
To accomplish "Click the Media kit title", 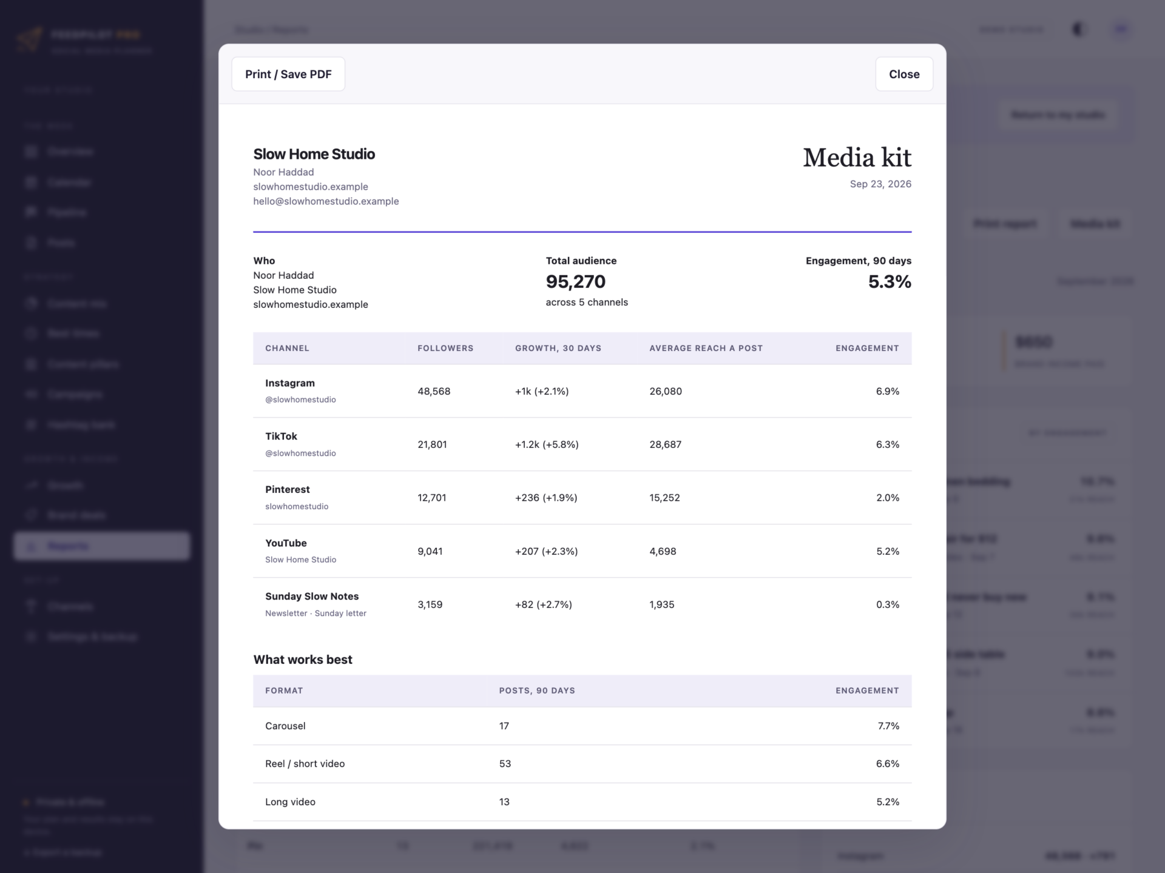I will 857,158.
